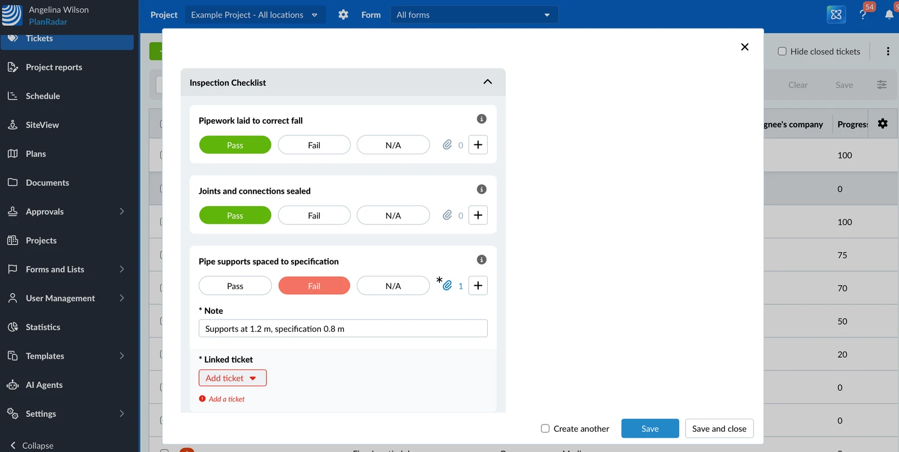Open filter sliders icon
This screenshot has height=452, width=899.
tap(882, 85)
